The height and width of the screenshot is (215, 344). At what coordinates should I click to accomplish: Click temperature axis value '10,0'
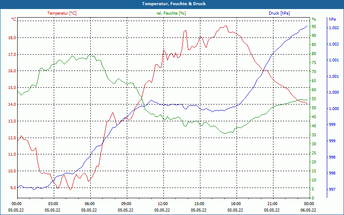point(12,171)
